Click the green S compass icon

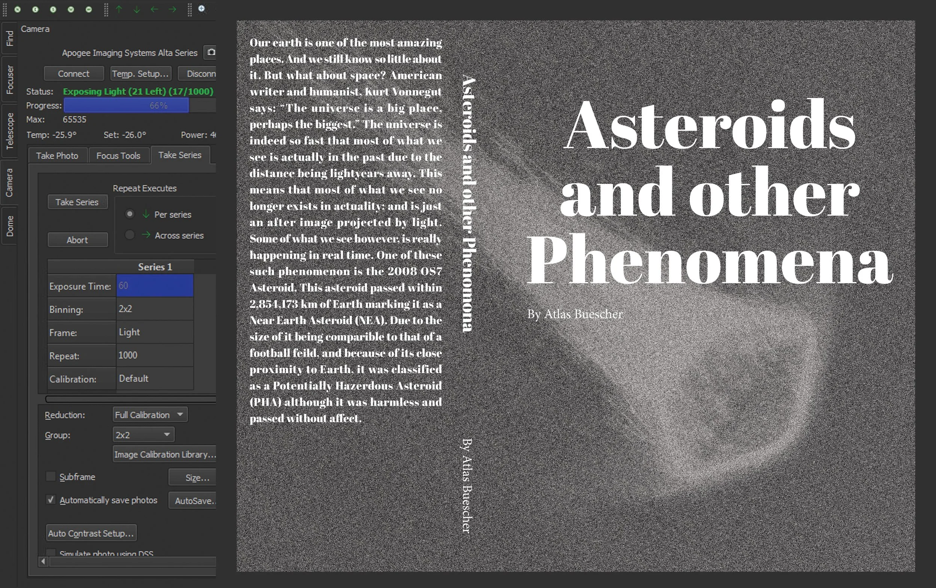(53, 9)
